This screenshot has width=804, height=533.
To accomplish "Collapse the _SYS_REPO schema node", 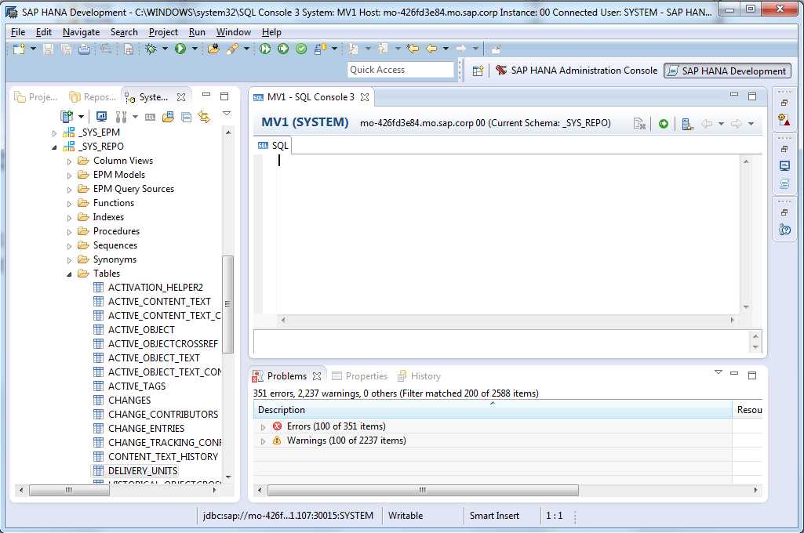I will click(x=54, y=147).
